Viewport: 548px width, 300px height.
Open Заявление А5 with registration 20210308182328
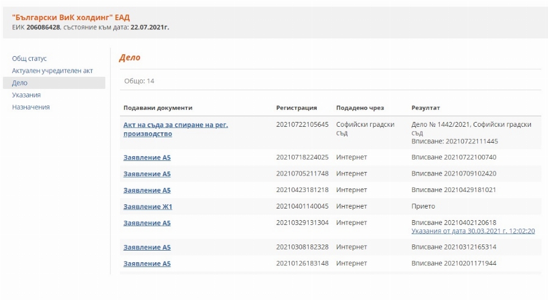point(147,248)
